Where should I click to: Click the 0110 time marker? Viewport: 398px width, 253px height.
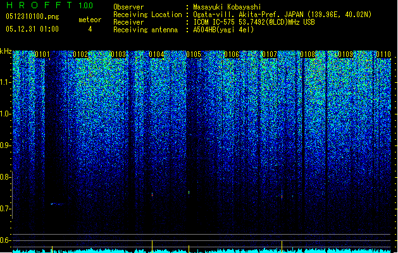(383, 54)
